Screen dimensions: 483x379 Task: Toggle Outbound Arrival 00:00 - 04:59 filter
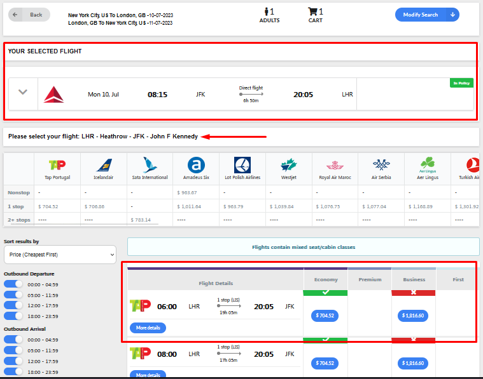coord(13,340)
